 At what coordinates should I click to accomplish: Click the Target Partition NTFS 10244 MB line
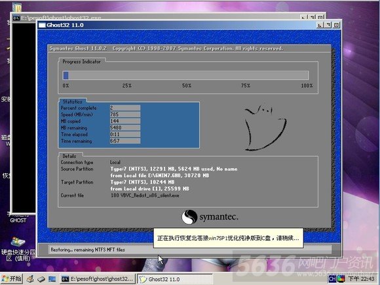point(142,182)
